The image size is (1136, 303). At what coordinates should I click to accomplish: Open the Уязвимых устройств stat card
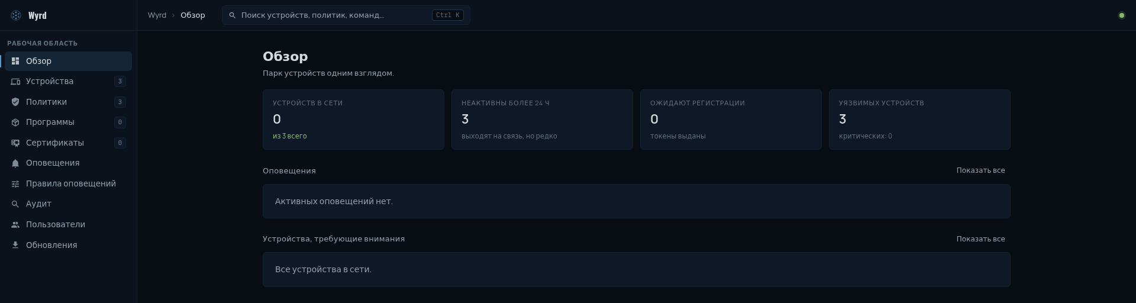coord(919,120)
